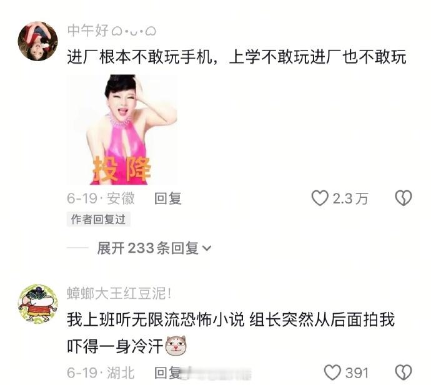Like the comment with 391 likes
431x385 pixels.
coord(332,373)
